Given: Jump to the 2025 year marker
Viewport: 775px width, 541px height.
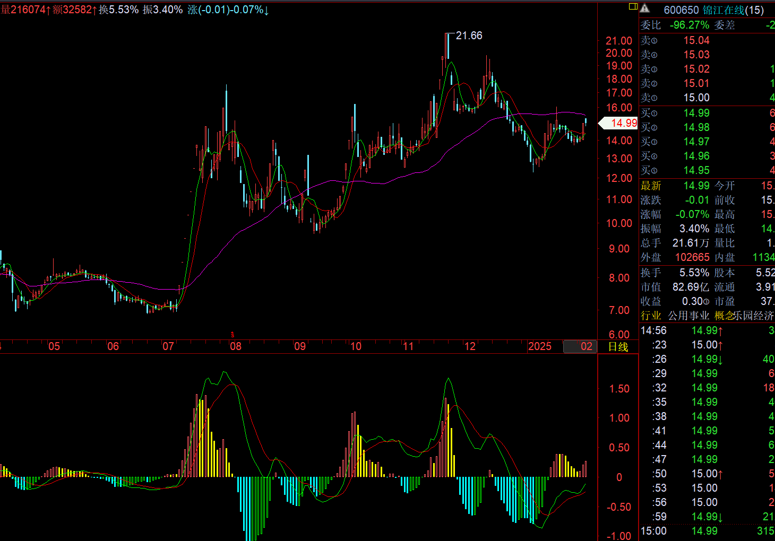Looking at the screenshot, I should tap(540, 346).
